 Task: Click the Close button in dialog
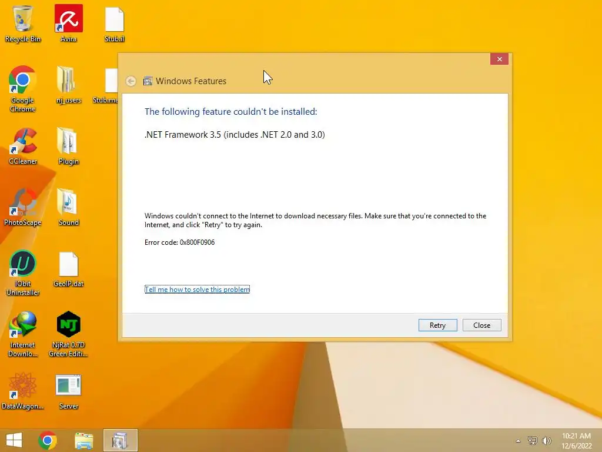[482, 325]
